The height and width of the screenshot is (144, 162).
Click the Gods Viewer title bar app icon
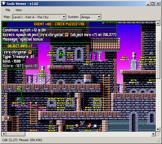tap(4, 4)
